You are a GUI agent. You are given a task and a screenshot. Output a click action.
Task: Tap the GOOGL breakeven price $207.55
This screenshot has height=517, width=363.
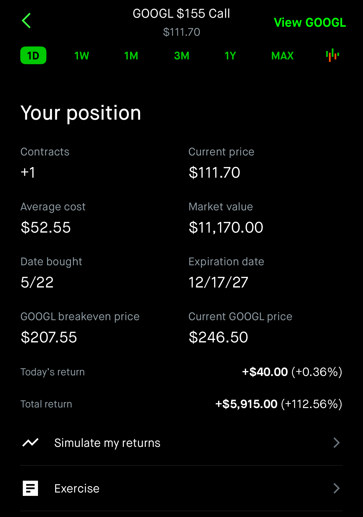coord(49,337)
